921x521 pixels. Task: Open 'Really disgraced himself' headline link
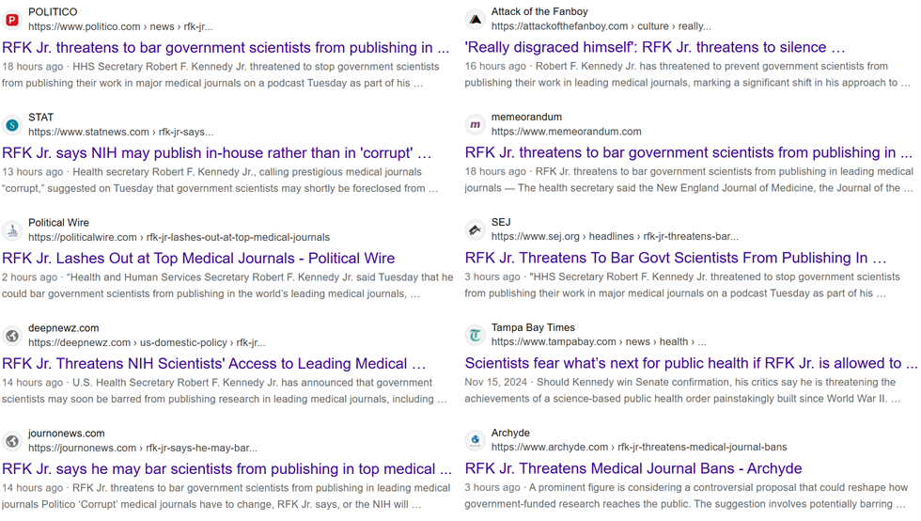[x=655, y=47]
